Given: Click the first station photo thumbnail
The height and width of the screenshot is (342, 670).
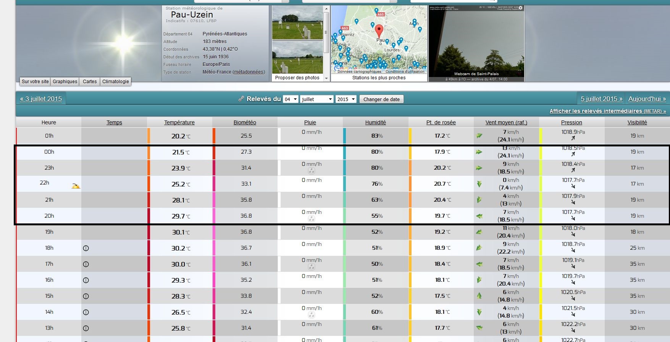Looking at the screenshot, I should click(297, 23).
